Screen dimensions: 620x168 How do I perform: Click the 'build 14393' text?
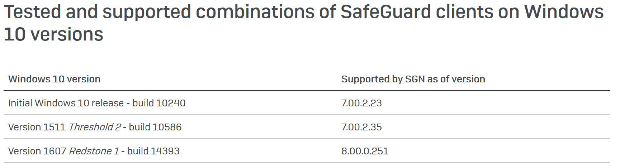pos(153,151)
